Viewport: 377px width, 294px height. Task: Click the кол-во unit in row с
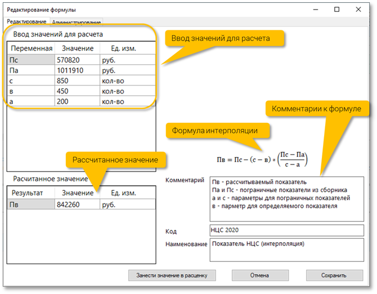click(128, 81)
